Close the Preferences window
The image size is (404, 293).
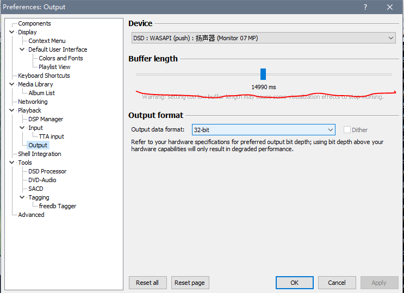pyautogui.click(x=390, y=7)
